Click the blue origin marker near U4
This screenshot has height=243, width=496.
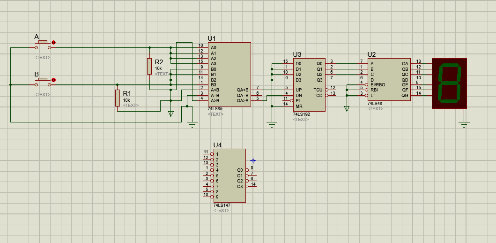click(x=253, y=160)
